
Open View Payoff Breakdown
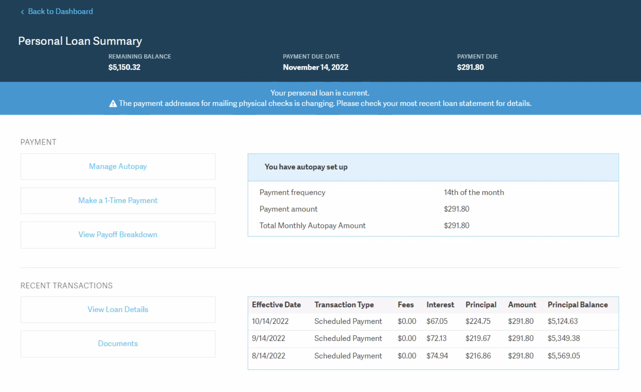[x=118, y=235]
